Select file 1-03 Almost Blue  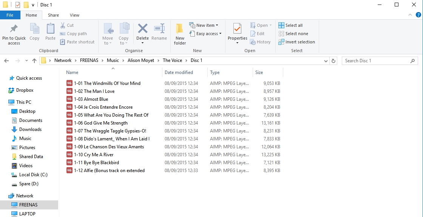[x=91, y=99]
